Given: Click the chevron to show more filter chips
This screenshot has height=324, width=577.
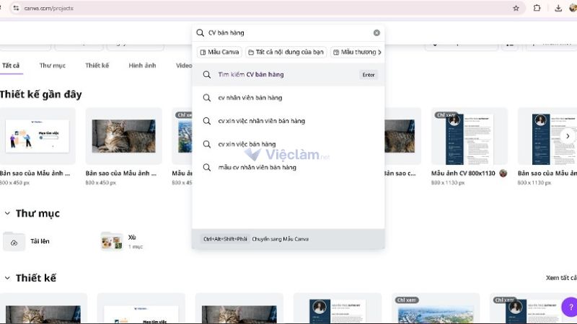Looking at the screenshot, I should (380, 52).
